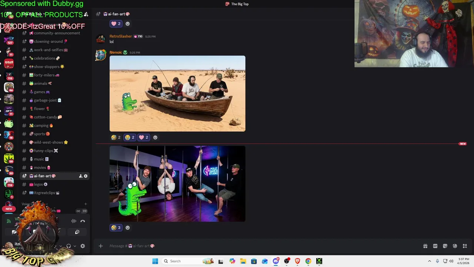Open the pole dance studio image attachment

click(177, 184)
